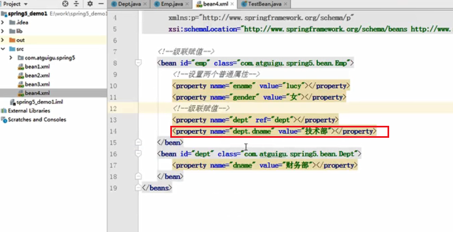Select the bean4.xml editor tab

coord(216,4)
